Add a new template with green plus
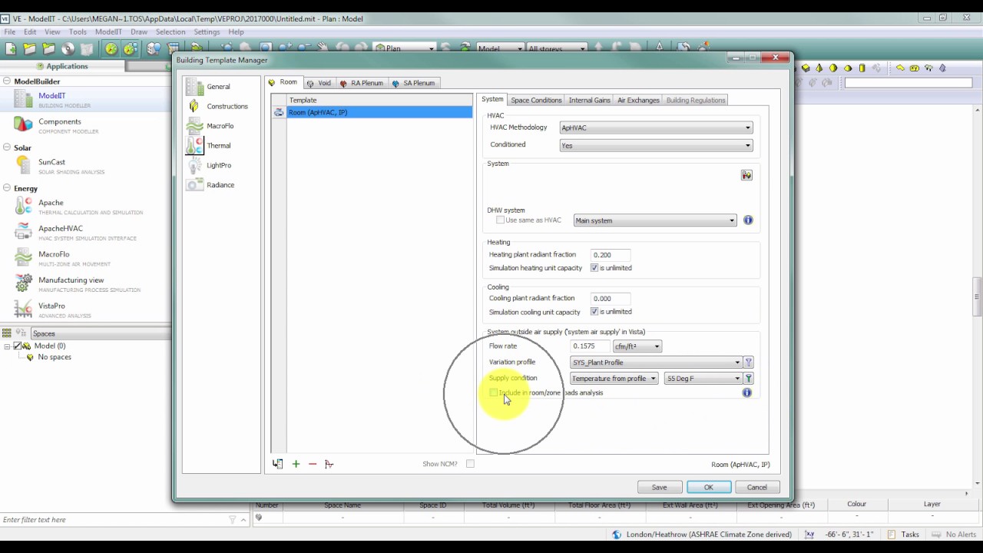This screenshot has height=553, width=983. (296, 464)
